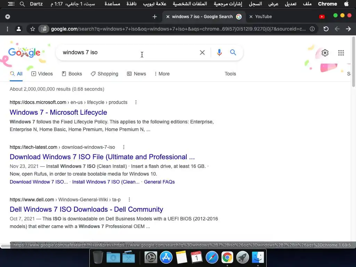Viewport: 356px width, 267px height.
Task: Open Spotlight search in menu bar
Action: click(22, 4)
